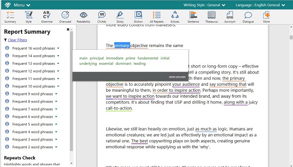Click the Frequent 5 word phrases label
This screenshot has width=293, height=167.
click(33, 124)
